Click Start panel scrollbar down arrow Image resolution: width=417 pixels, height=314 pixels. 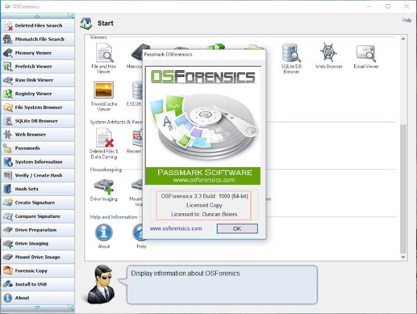(403, 257)
